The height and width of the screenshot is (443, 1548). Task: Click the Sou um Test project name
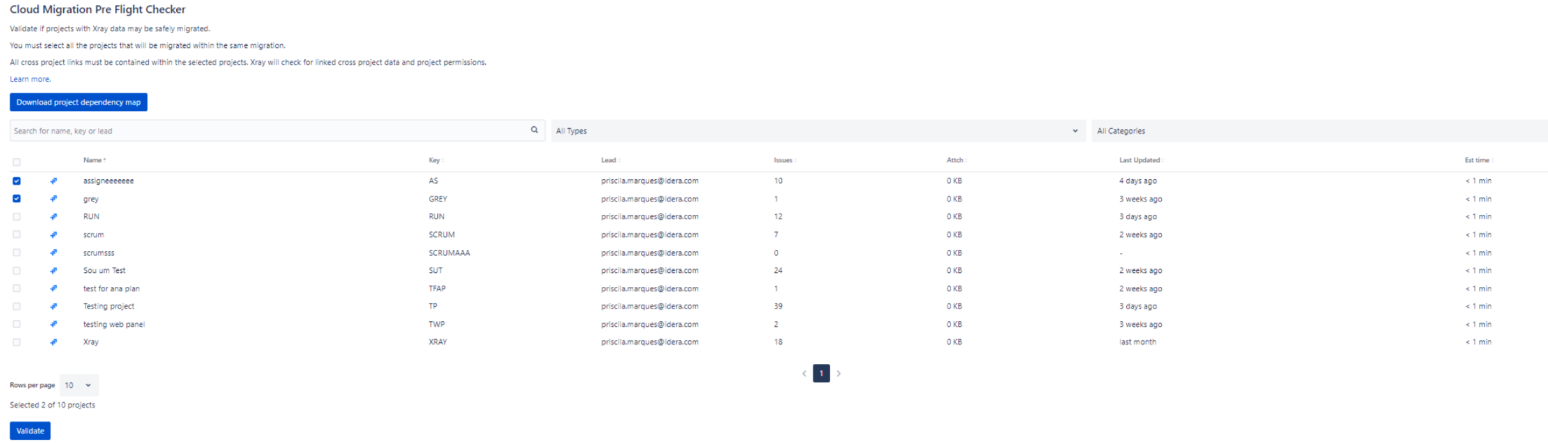104,270
